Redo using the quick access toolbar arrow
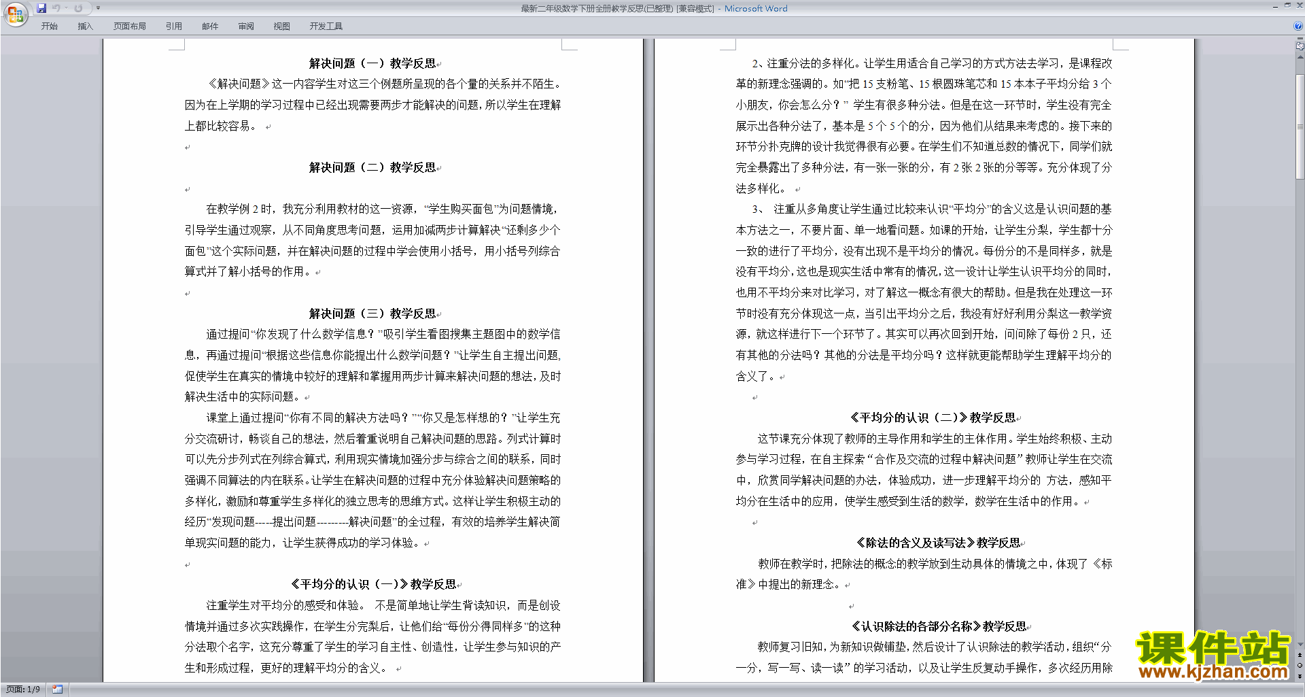 coord(78,8)
